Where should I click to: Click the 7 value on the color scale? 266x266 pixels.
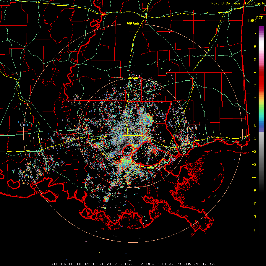pyautogui.click(x=255, y=33)
